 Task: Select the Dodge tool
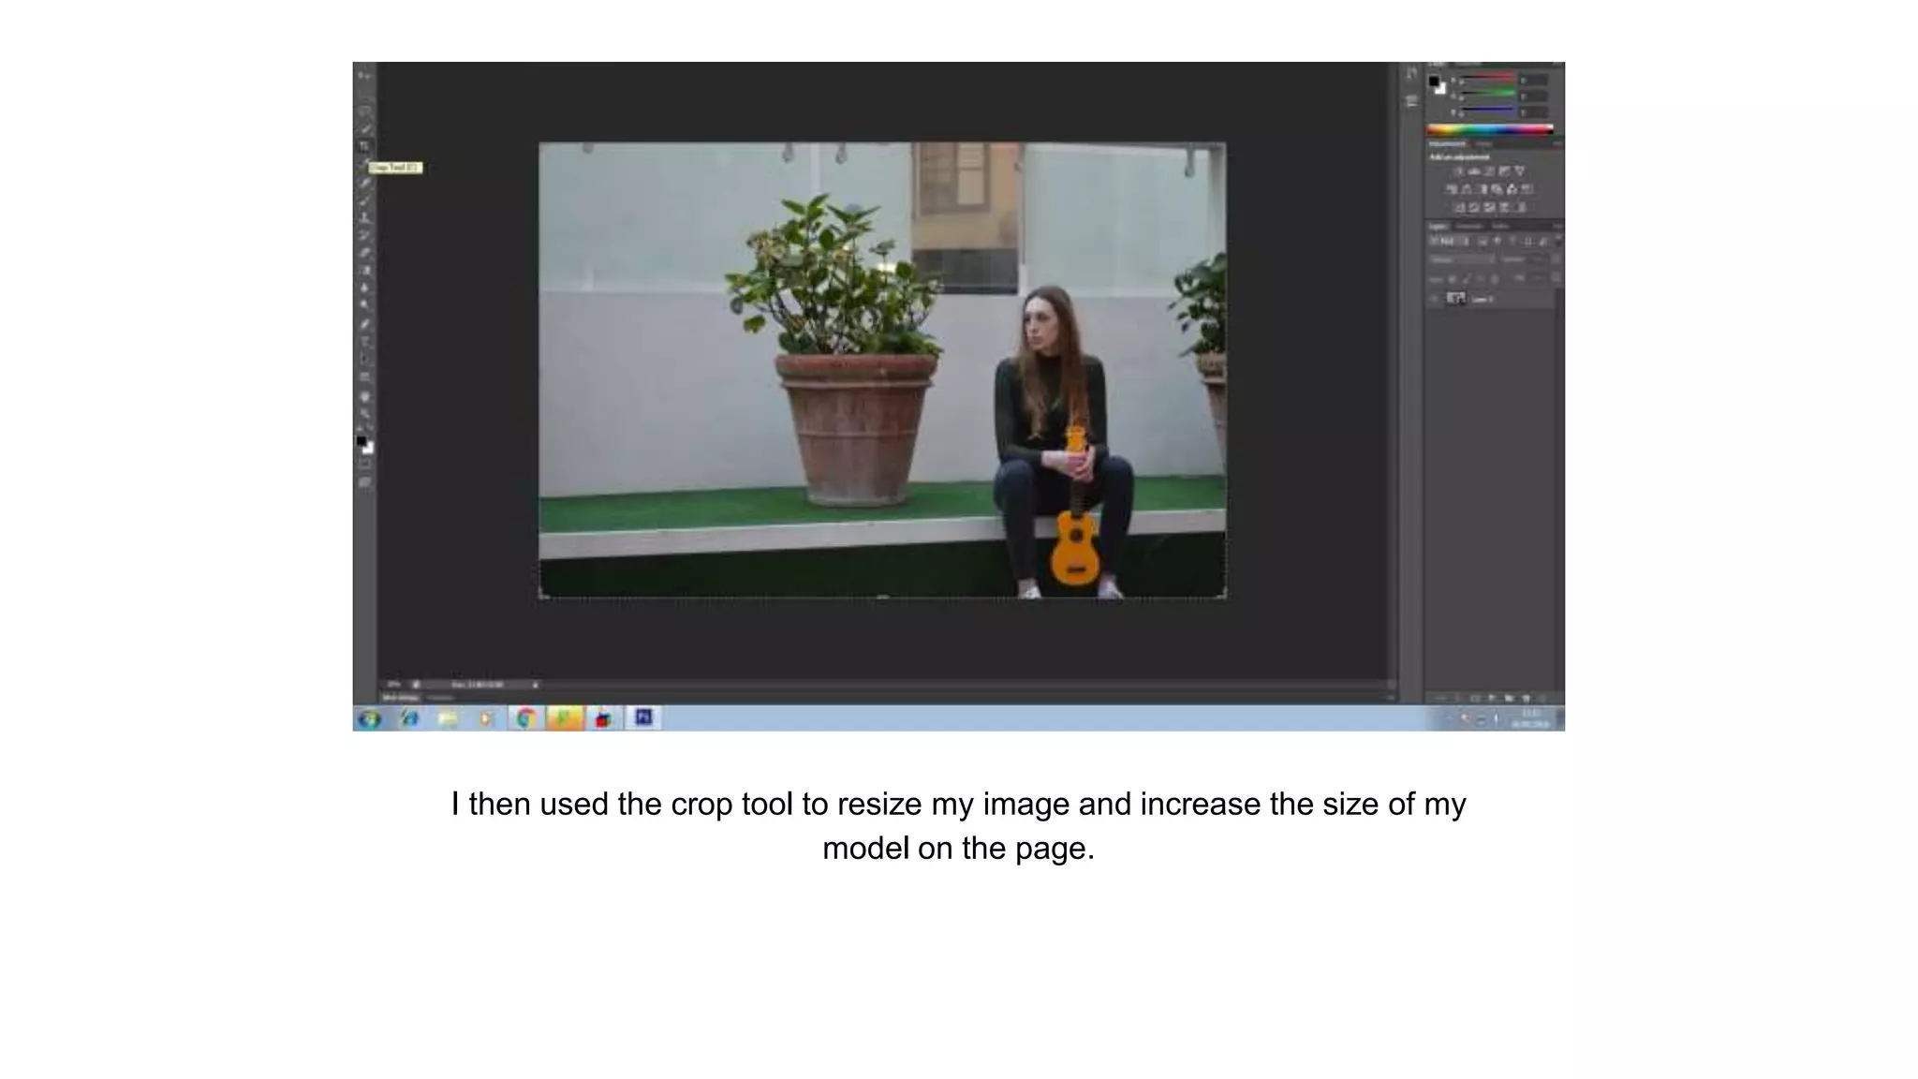point(364,304)
